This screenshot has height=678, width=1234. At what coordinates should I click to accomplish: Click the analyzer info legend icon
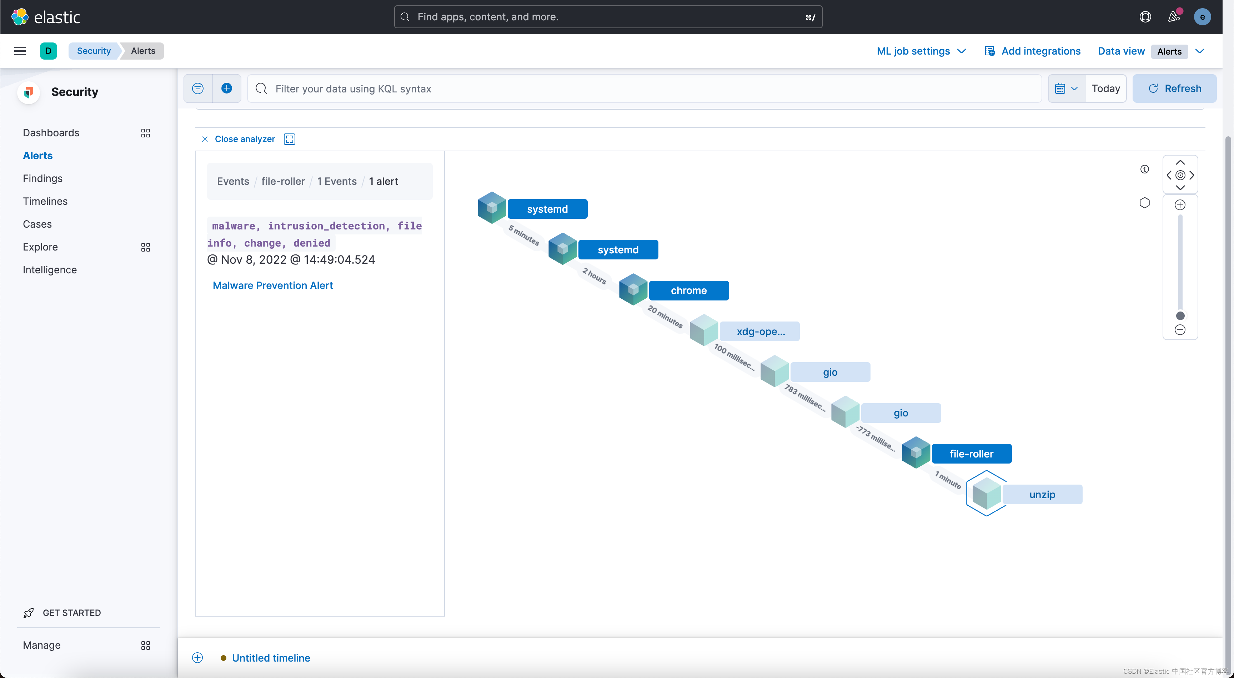pos(1144,169)
